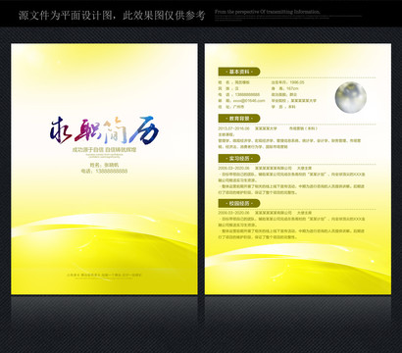Screen dimensions: 402x353
Task: Click the 学历 本科 entry
Action: [x=283, y=107]
